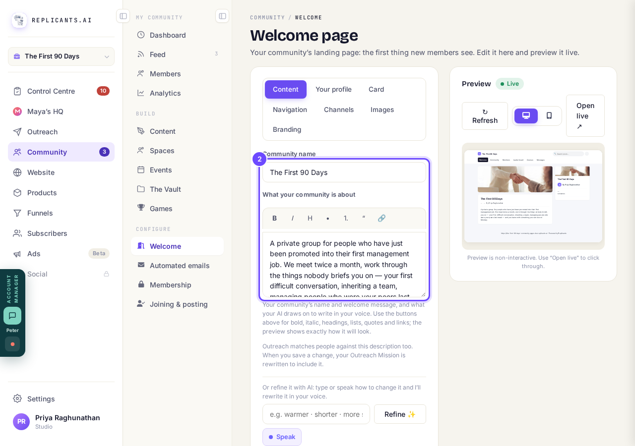Click Open live to view the page
Screen dimensions: 635x446
pyautogui.click(x=585, y=116)
